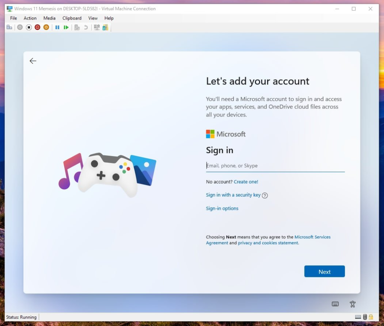Click the green Reset play icon

coord(66,27)
